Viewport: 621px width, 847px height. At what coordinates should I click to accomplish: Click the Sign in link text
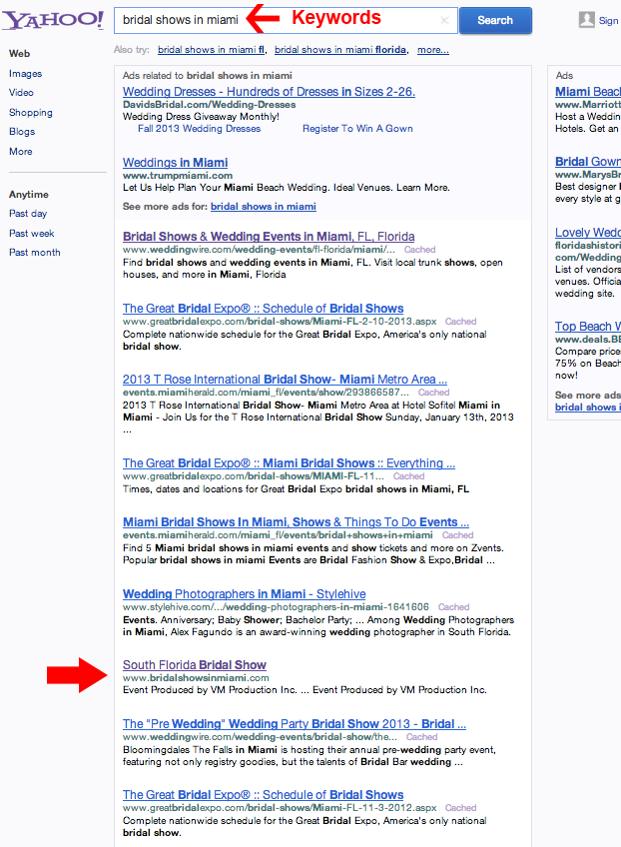[x=609, y=21]
